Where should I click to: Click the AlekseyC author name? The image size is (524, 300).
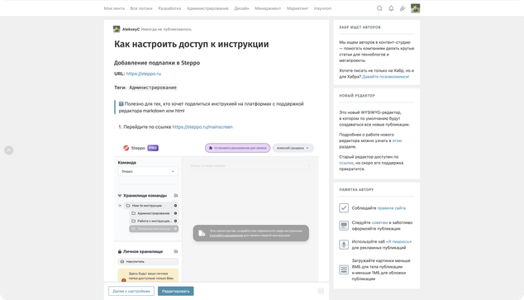[x=131, y=29]
